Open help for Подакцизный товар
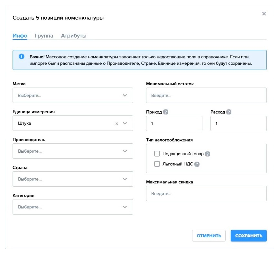Screen dimensions: 279x254 [x=208, y=154]
